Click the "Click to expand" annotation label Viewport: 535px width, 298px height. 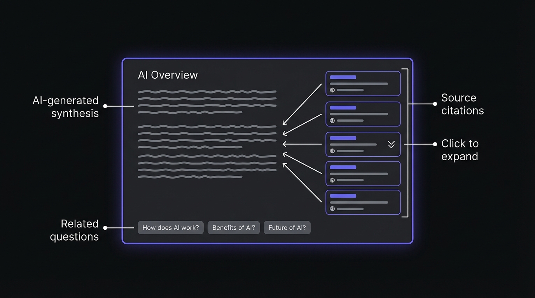[460, 150]
